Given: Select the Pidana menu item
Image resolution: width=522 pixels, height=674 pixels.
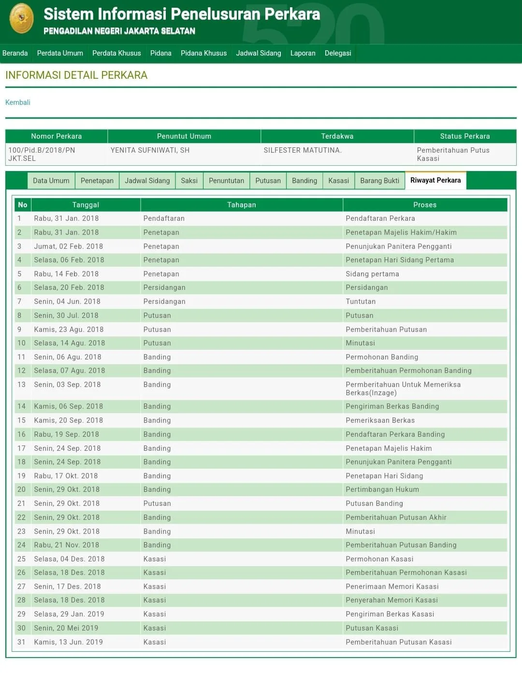Looking at the screenshot, I should tap(160, 53).
